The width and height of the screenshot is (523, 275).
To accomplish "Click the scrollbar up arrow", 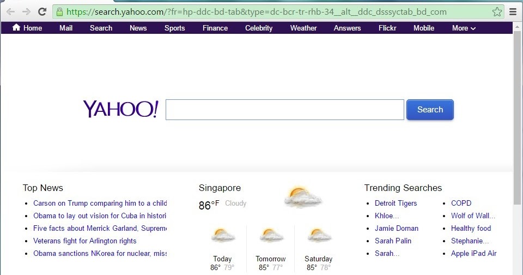I will [518, 26].
